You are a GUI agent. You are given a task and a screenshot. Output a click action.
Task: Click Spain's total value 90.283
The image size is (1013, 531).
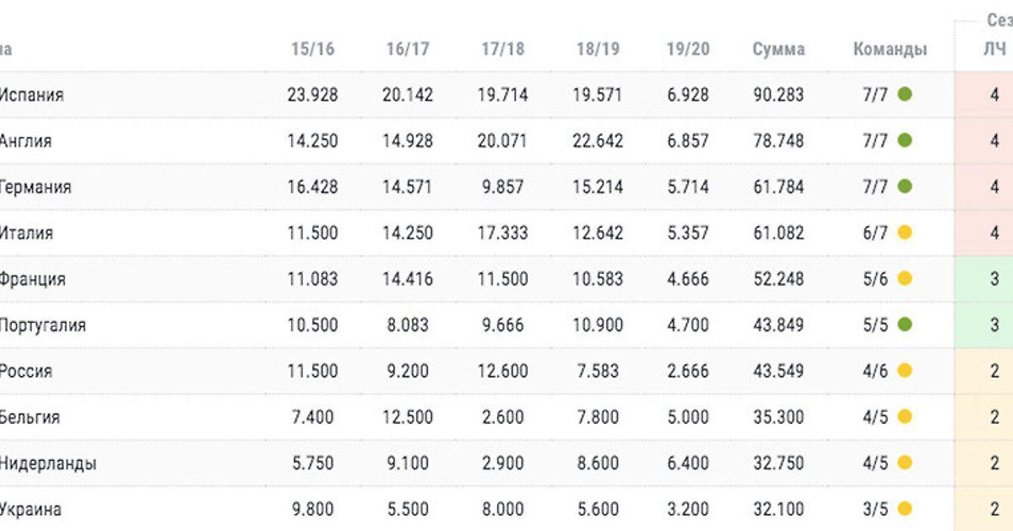tap(778, 94)
